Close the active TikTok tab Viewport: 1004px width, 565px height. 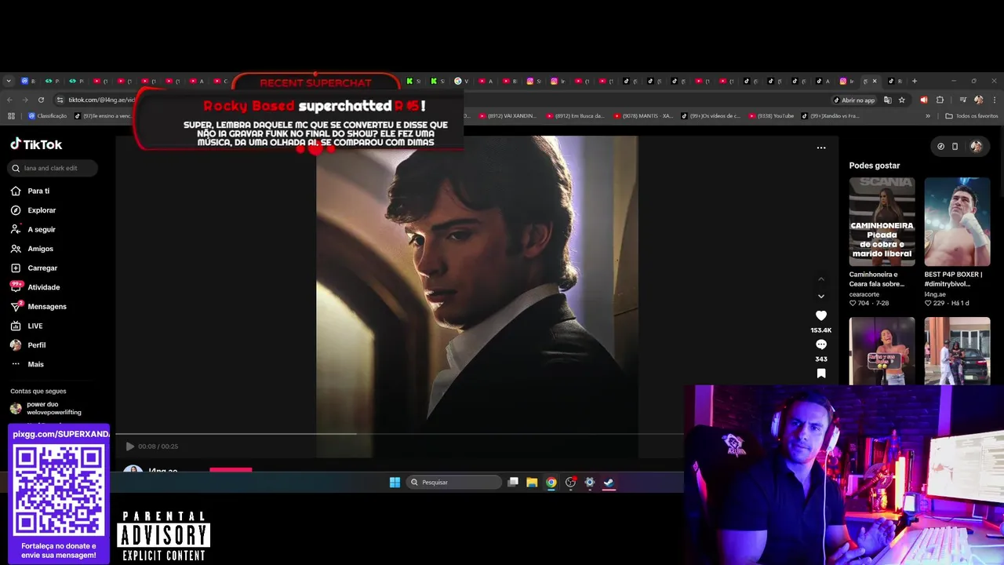875,81
